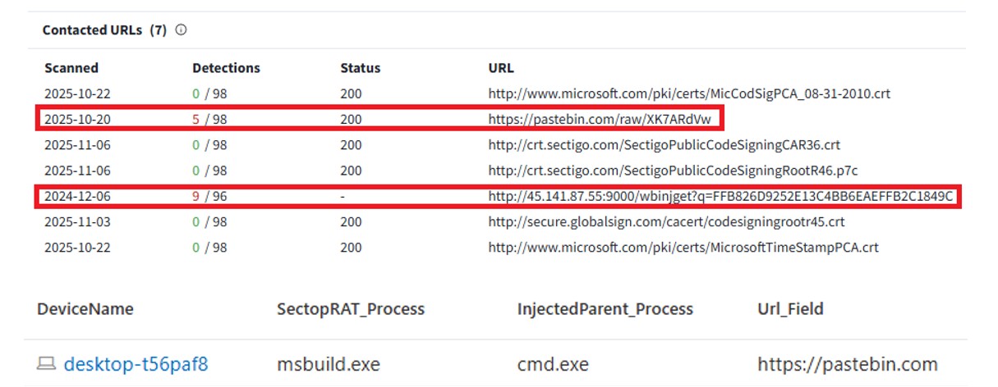Select the MicrosoftTimeStampPCA.crt URL
The height and width of the screenshot is (387, 998).
(683, 248)
